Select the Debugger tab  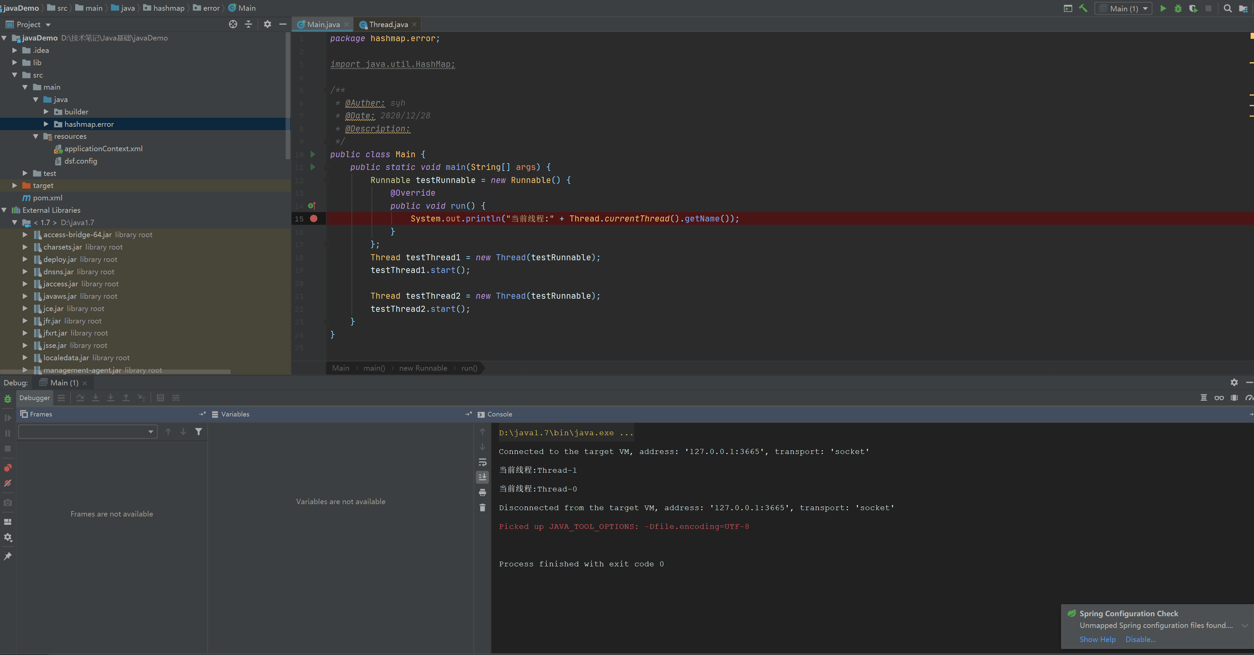coord(34,398)
